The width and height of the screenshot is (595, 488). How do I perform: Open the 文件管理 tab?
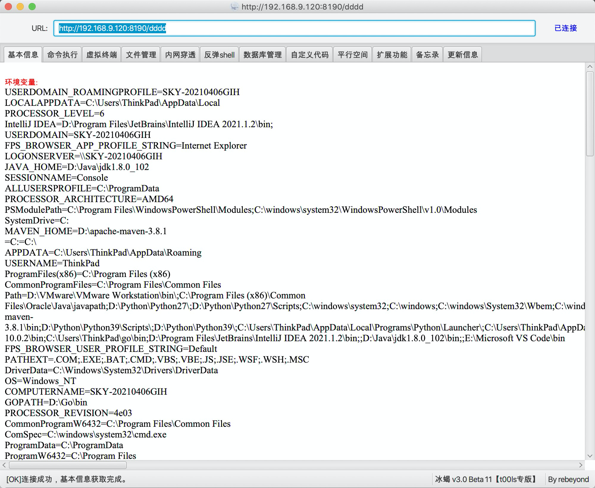[141, 55]
